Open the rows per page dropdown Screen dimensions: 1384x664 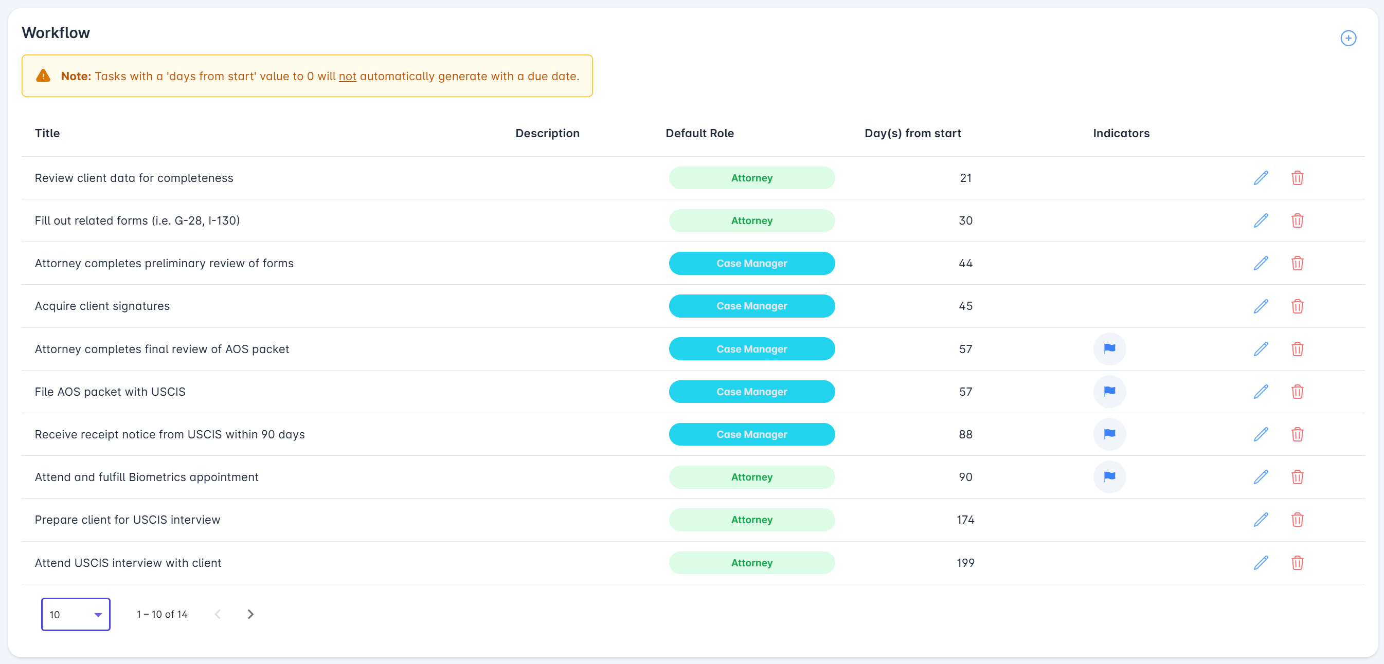[x=76, y=614]
